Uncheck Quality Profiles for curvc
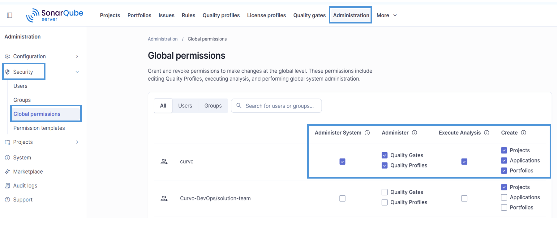 point(384,165)
